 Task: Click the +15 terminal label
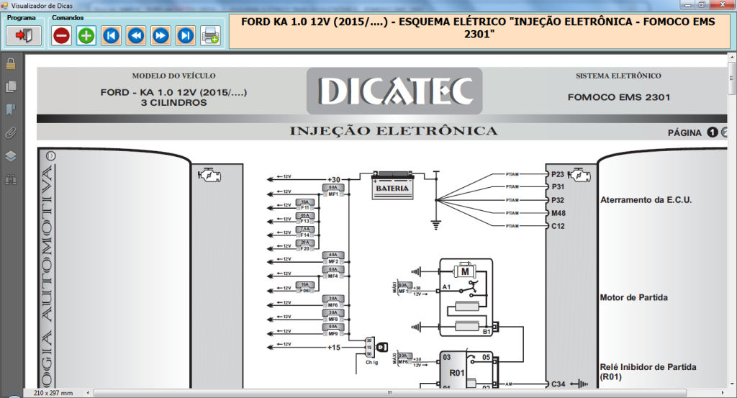(x=334, y=347)
